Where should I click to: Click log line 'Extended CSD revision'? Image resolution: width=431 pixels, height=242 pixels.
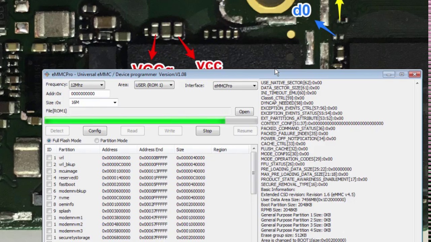pos(308,195)
